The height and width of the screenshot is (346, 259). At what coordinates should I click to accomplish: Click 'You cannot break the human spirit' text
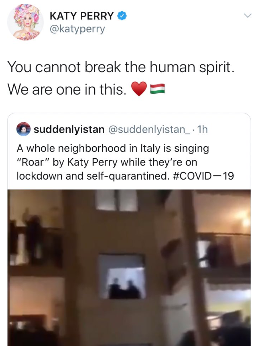point(121,67)
